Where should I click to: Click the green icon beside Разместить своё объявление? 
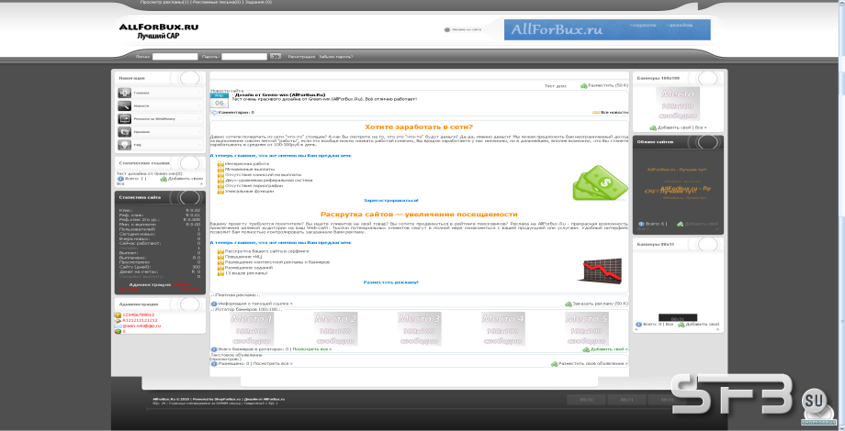554,364
